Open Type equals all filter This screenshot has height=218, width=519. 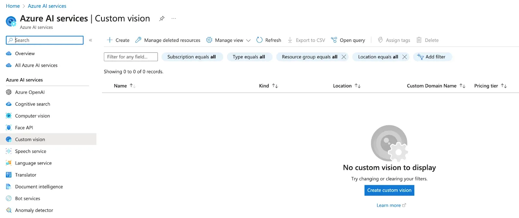click(249, 57)
